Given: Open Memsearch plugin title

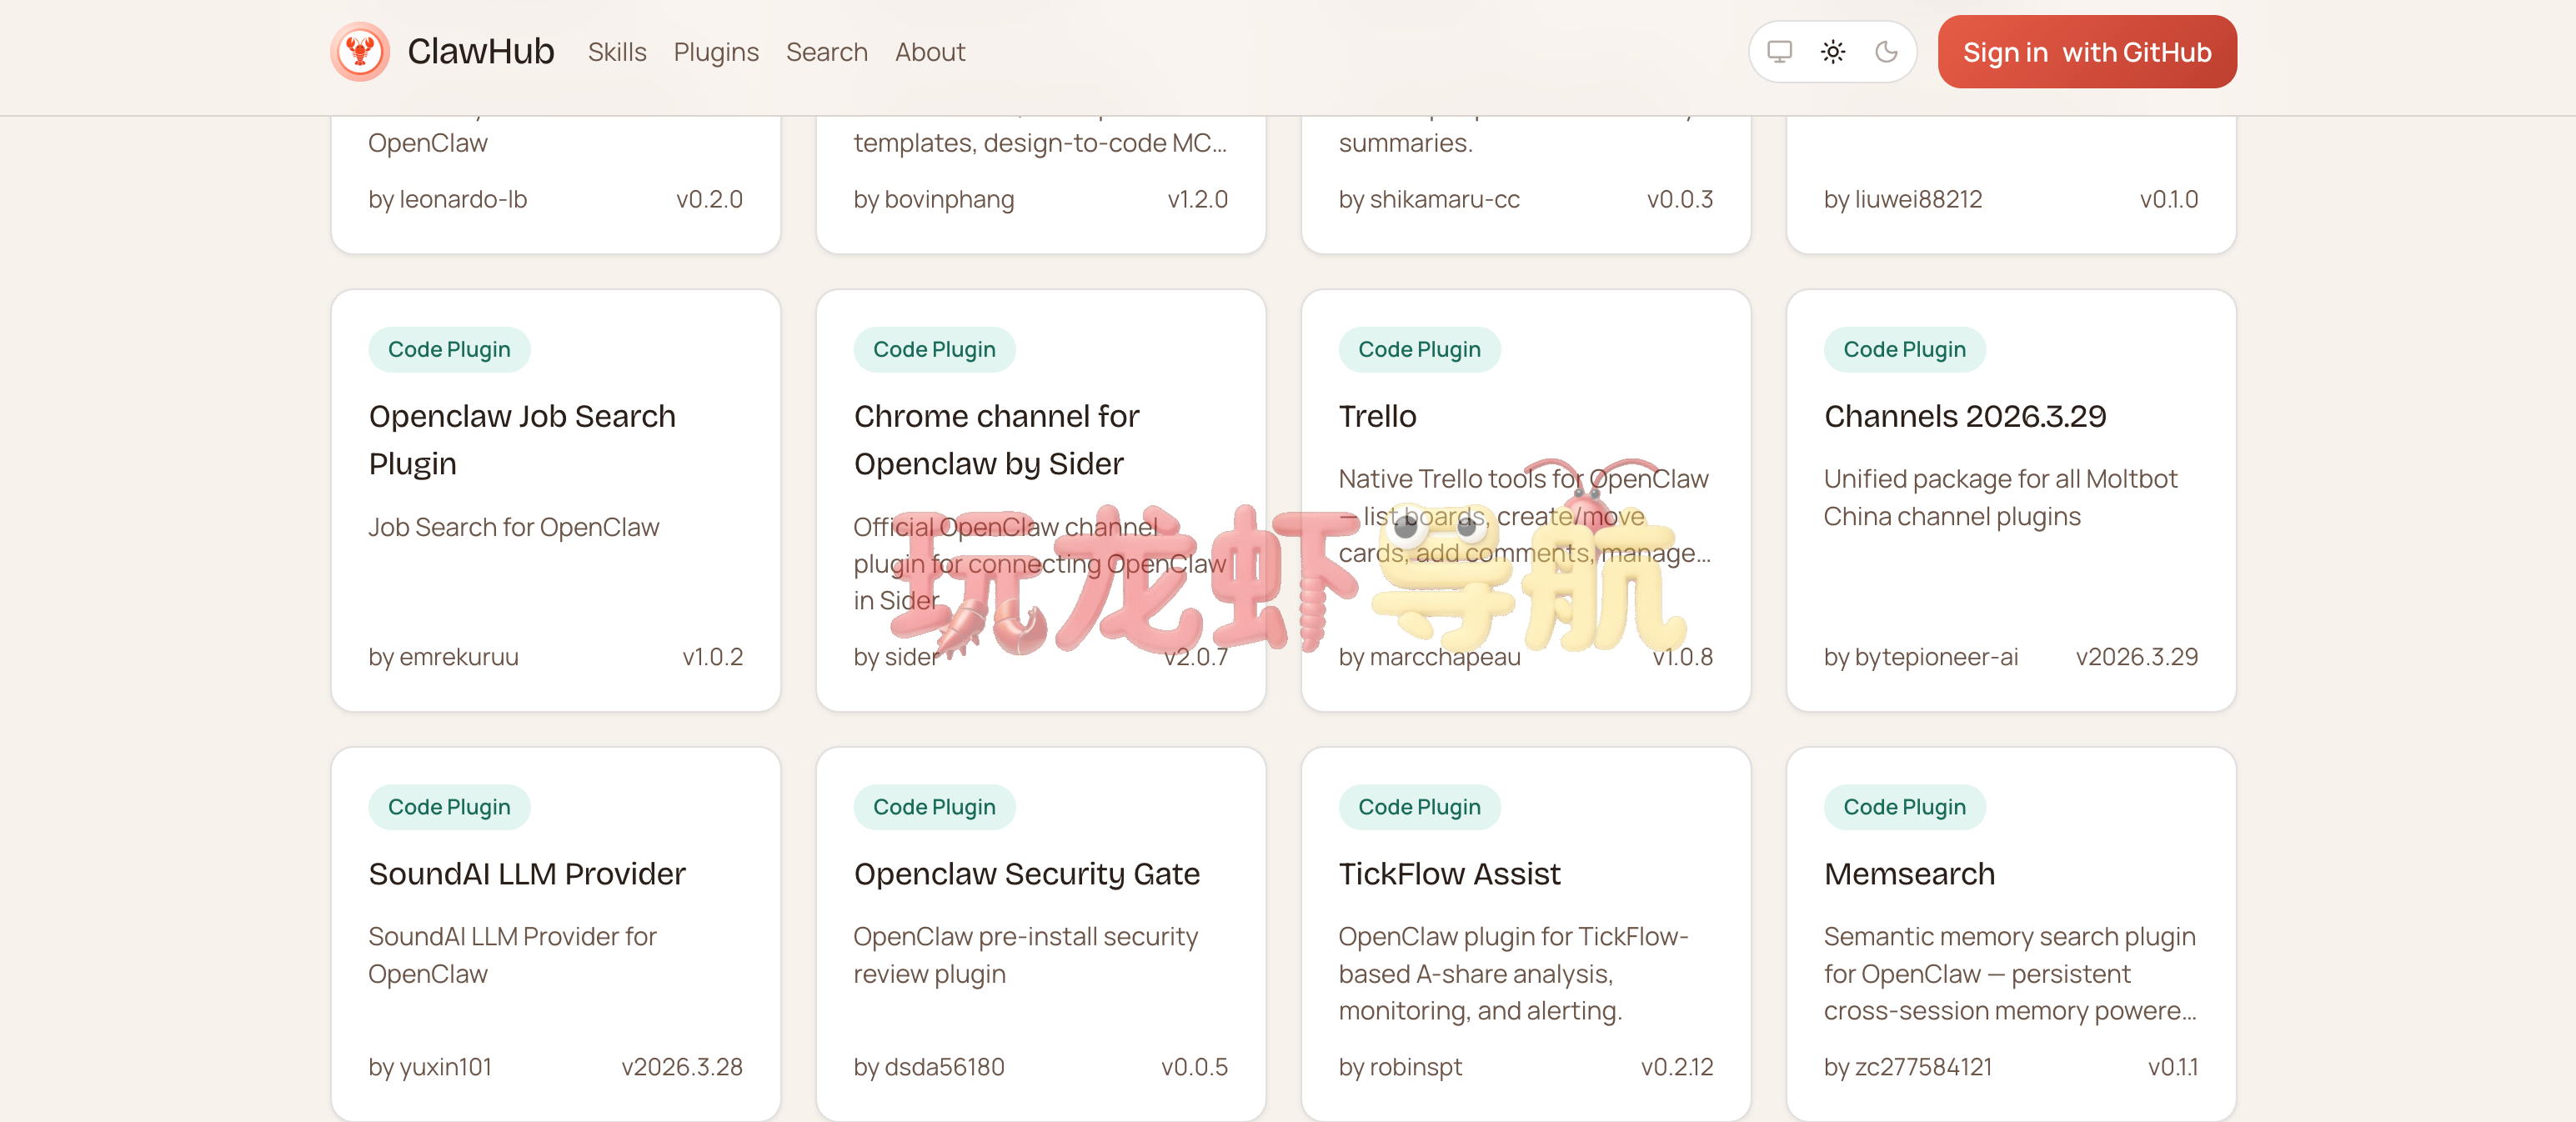Looking at the screenshot, I should pyautogui.click(x=1909, y=874).
